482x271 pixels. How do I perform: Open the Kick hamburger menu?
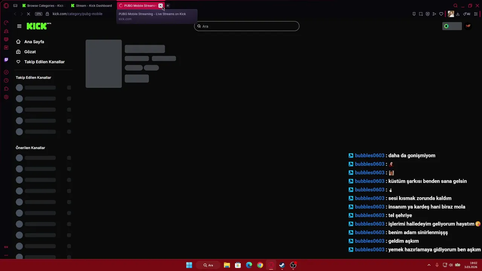point(19,26)
